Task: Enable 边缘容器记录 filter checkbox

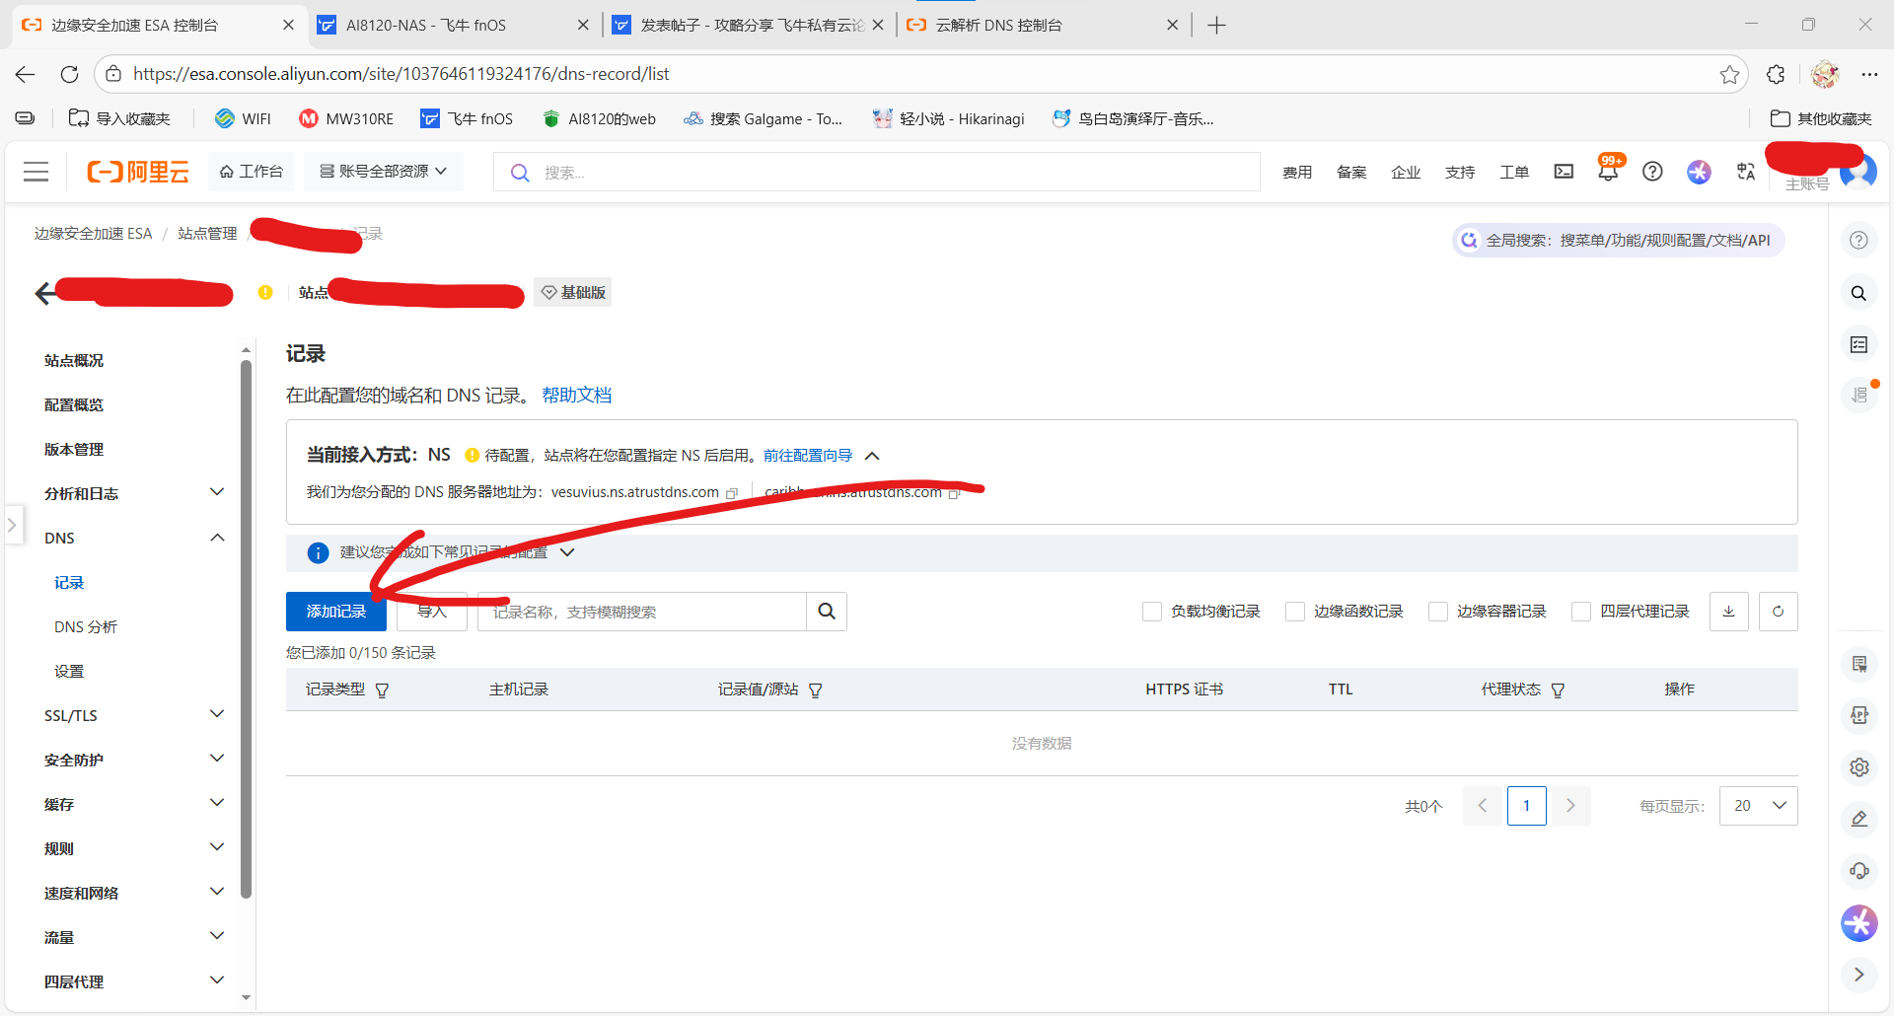Action: (x=1438, y=612)
